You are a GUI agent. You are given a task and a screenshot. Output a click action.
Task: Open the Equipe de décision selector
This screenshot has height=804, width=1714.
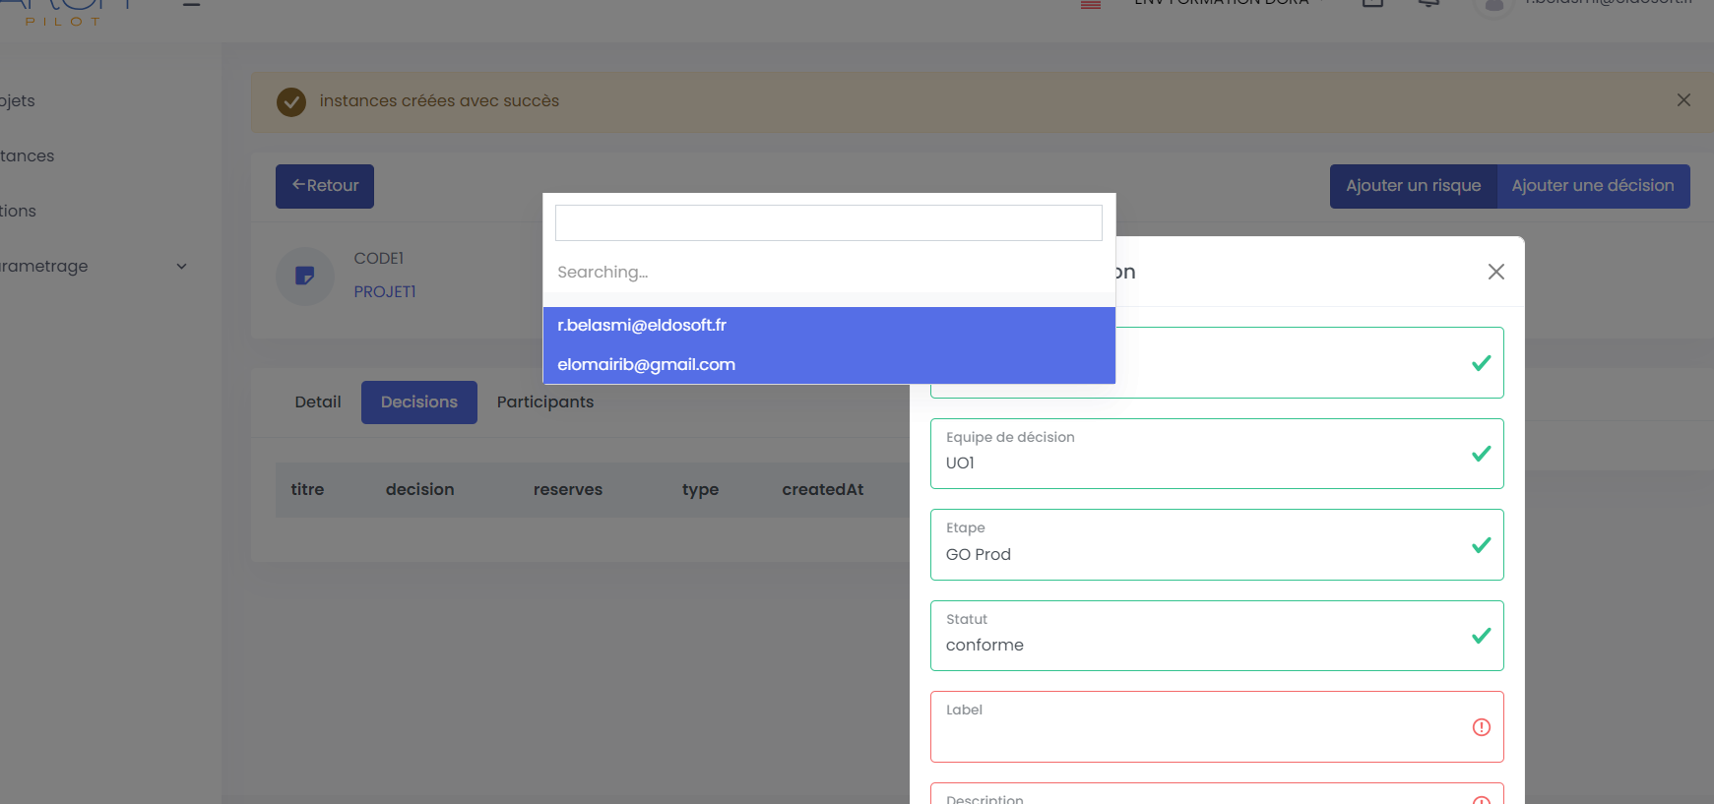point(1196,454)
